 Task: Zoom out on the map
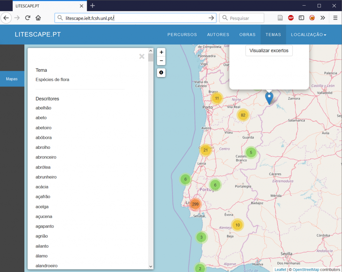tap(161, 61)
